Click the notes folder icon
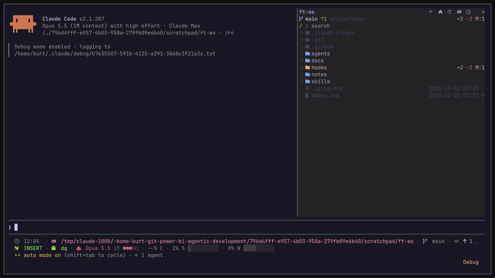 (307, 75)
